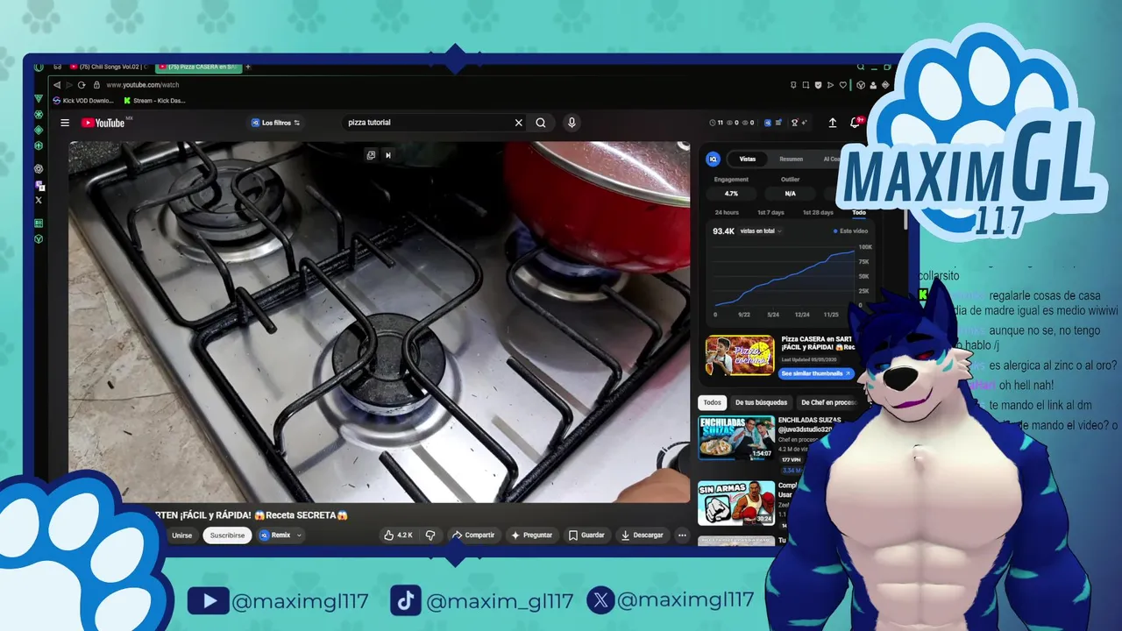Click the Preguntar button

pos(532,535)
